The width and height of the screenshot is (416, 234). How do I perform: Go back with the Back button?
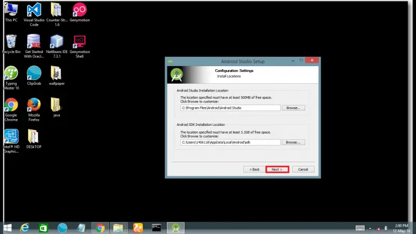click(x=254, y=170)
